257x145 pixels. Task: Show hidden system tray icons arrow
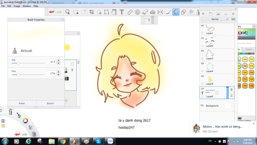click(x=215, y=141)
